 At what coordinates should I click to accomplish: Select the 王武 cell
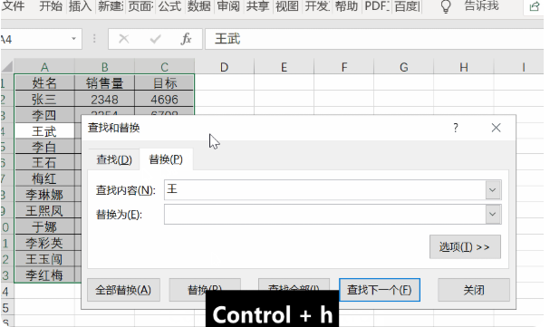[44, 131]
